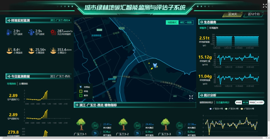Click the trunk diameter gauge icon for 广玉兰3-3

pos(179,125)
